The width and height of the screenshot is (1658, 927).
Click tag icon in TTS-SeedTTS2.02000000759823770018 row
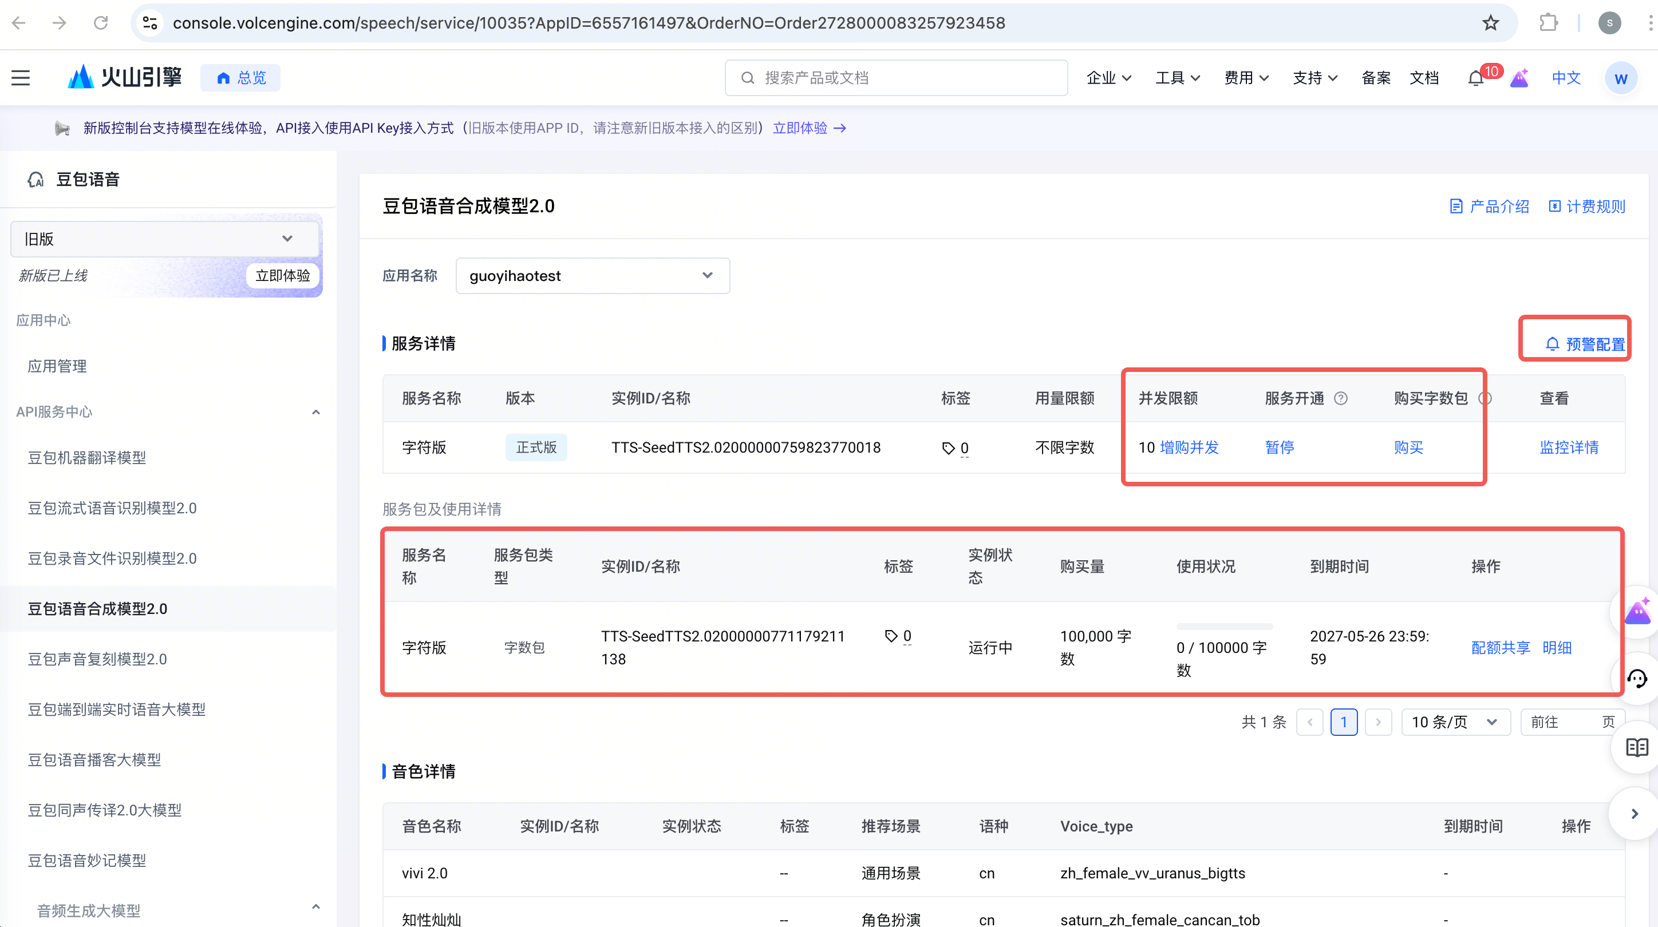click(x=948, y=447)
